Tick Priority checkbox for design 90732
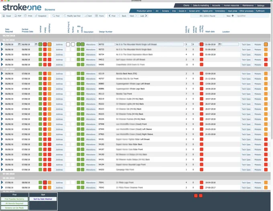 [x=73, y=44]
